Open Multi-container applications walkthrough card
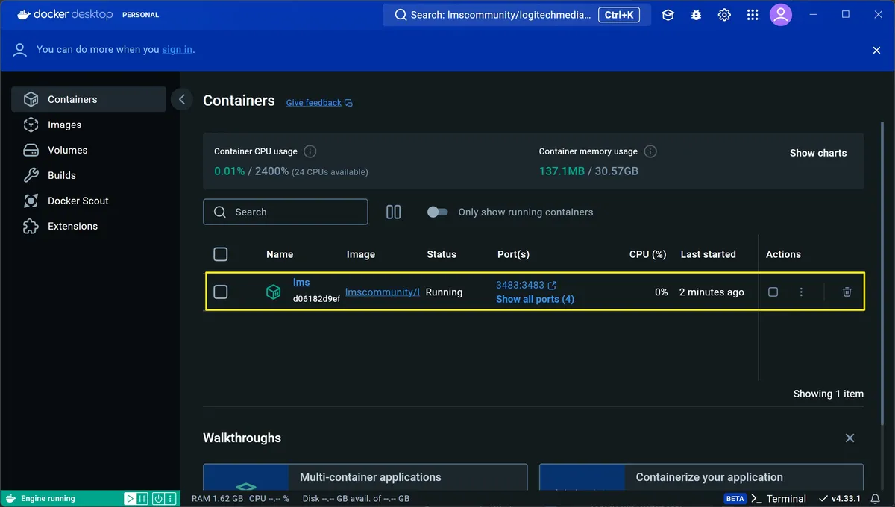 tap(365, 477)
